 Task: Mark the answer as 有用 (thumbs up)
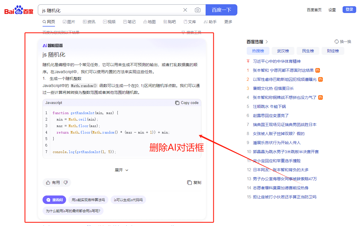(53, 182)
